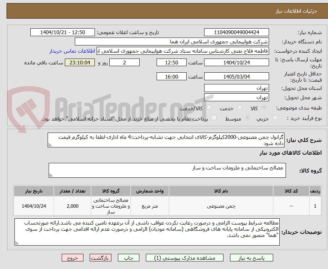Screen dimensions: 328x269
Task: Click the چاپ button
Action: (x=128, y=257)
